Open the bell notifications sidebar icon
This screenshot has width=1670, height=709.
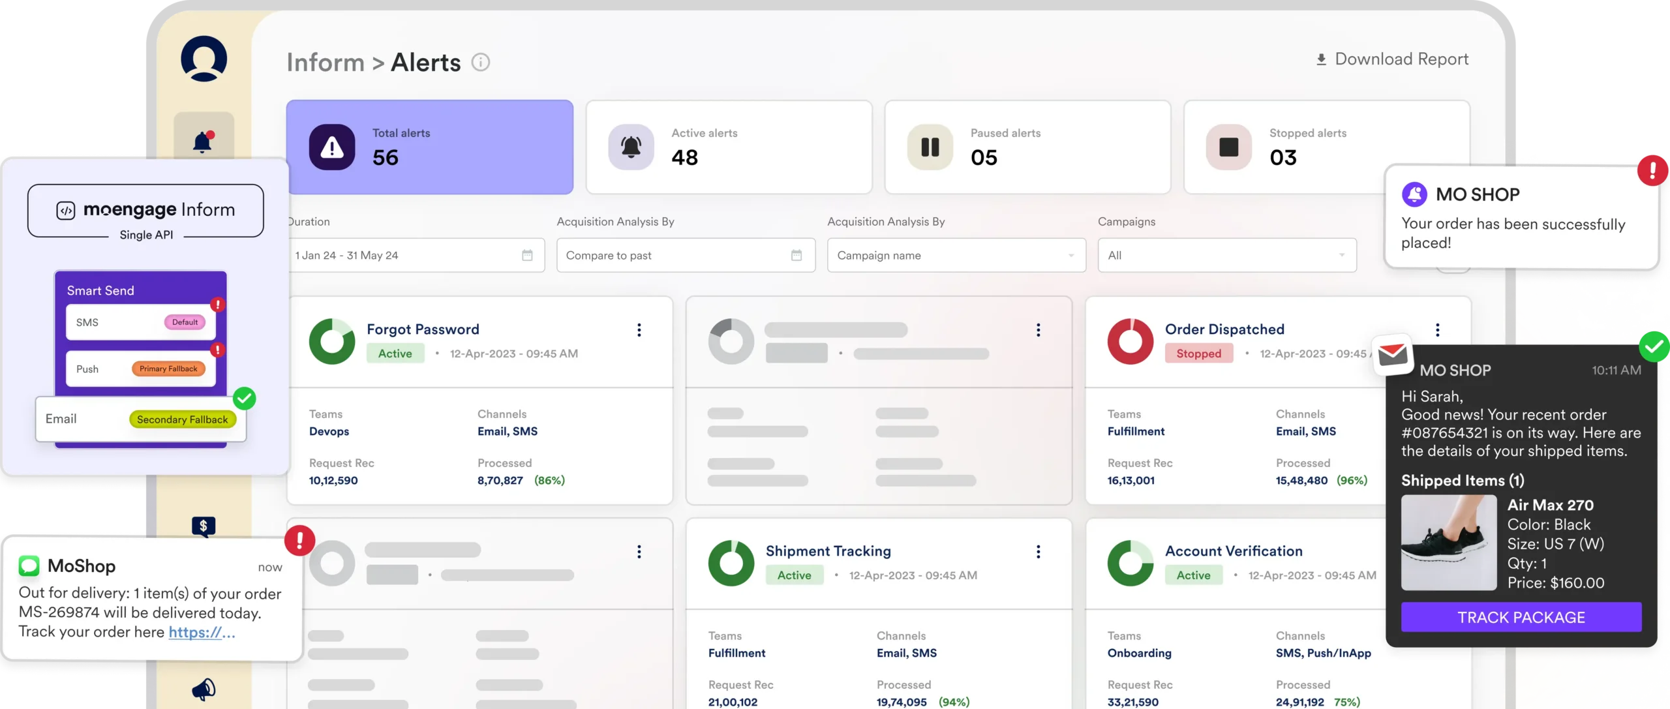[204, 142]
